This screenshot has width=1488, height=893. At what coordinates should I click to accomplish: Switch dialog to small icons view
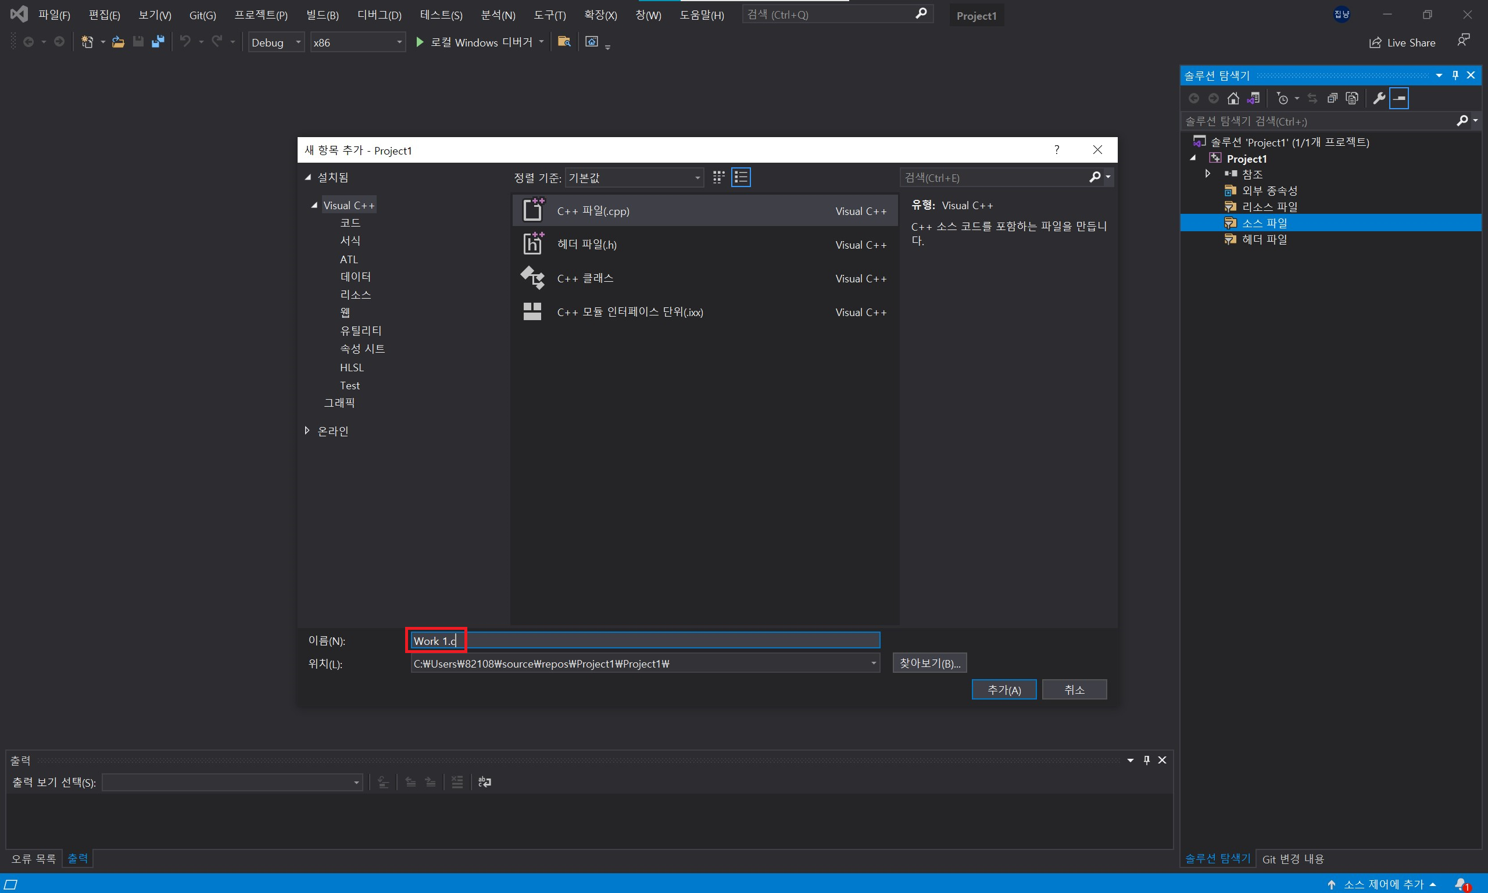718,177
